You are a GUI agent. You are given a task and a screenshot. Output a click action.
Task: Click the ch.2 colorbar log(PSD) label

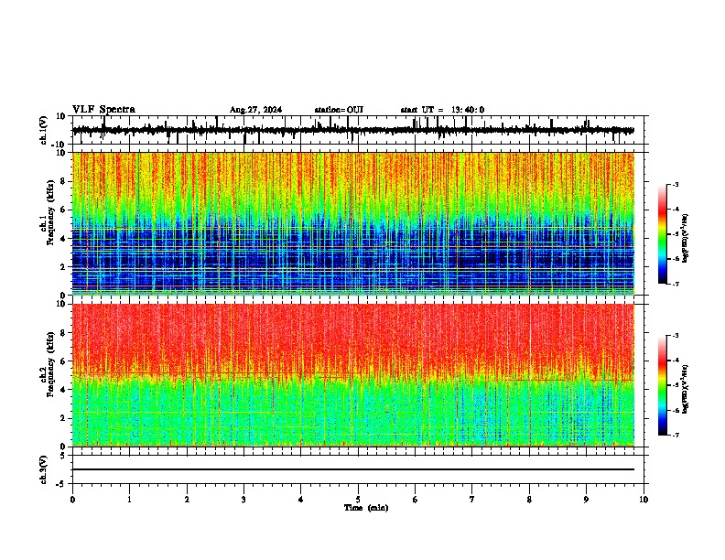(686, 389)
